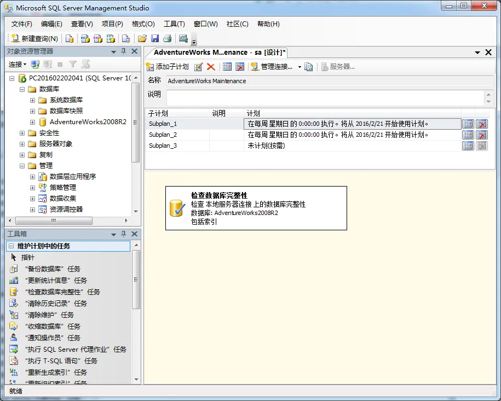Click the filter funnel icon in Object Explorer
The width and height of the screenshot is (501, 401).
pyautogui.click(x=73, y=65)
